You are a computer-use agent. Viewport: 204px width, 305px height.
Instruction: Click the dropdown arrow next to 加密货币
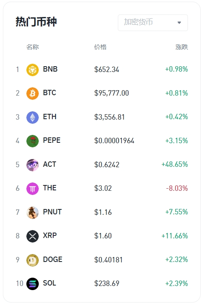click(179, 23)
